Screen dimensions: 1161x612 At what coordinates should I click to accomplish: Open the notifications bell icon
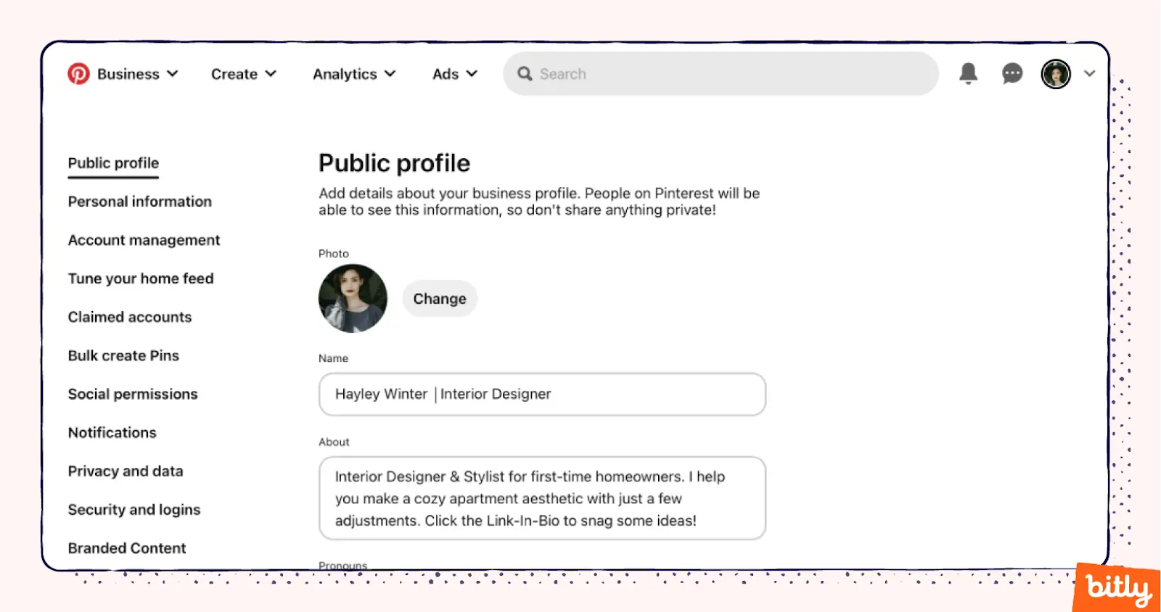(968, 73)
